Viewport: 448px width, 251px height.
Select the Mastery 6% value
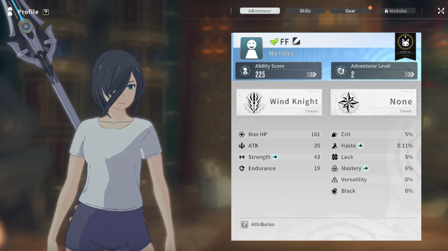click(x=409, y=169)
